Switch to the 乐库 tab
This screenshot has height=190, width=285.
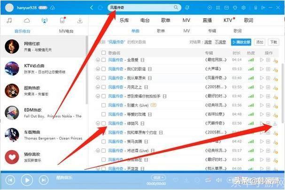(x=124, y=20)
